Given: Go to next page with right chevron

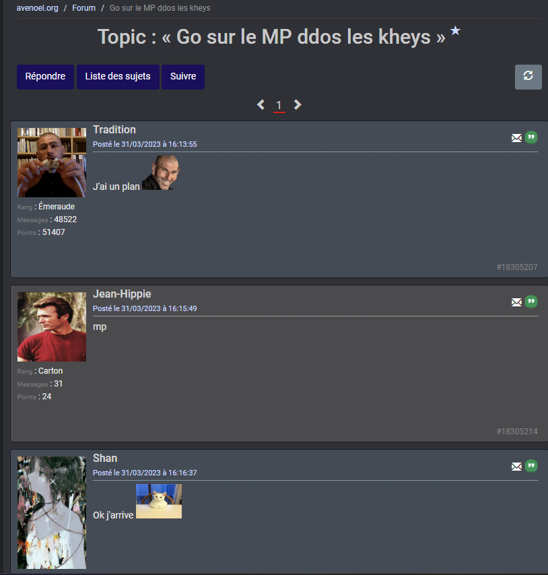Looking at the screenshot, I should click(x=298, y=105).
